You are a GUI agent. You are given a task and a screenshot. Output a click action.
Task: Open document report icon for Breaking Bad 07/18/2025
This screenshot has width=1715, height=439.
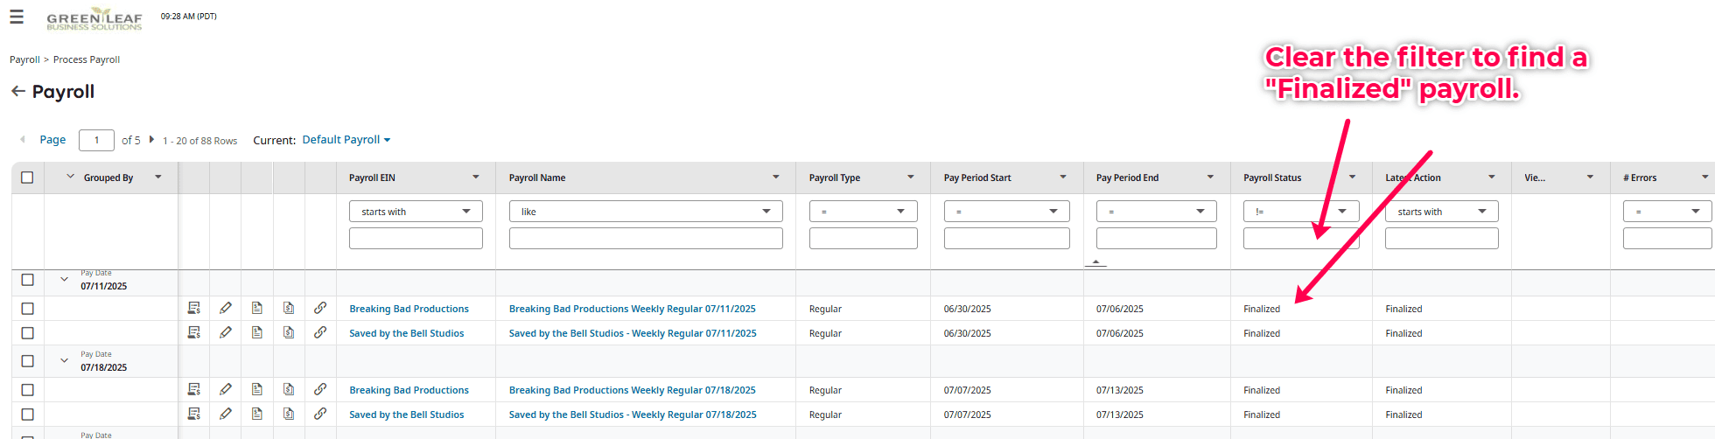(x=257, y=389)
